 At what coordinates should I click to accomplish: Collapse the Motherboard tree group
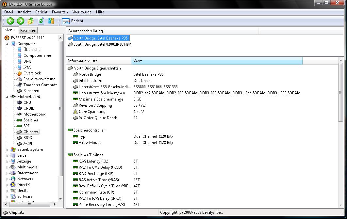(x=7, y=97)
